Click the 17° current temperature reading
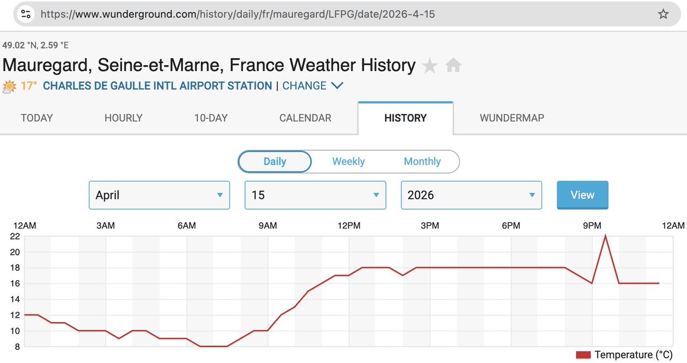 click(x=29, y=86)
